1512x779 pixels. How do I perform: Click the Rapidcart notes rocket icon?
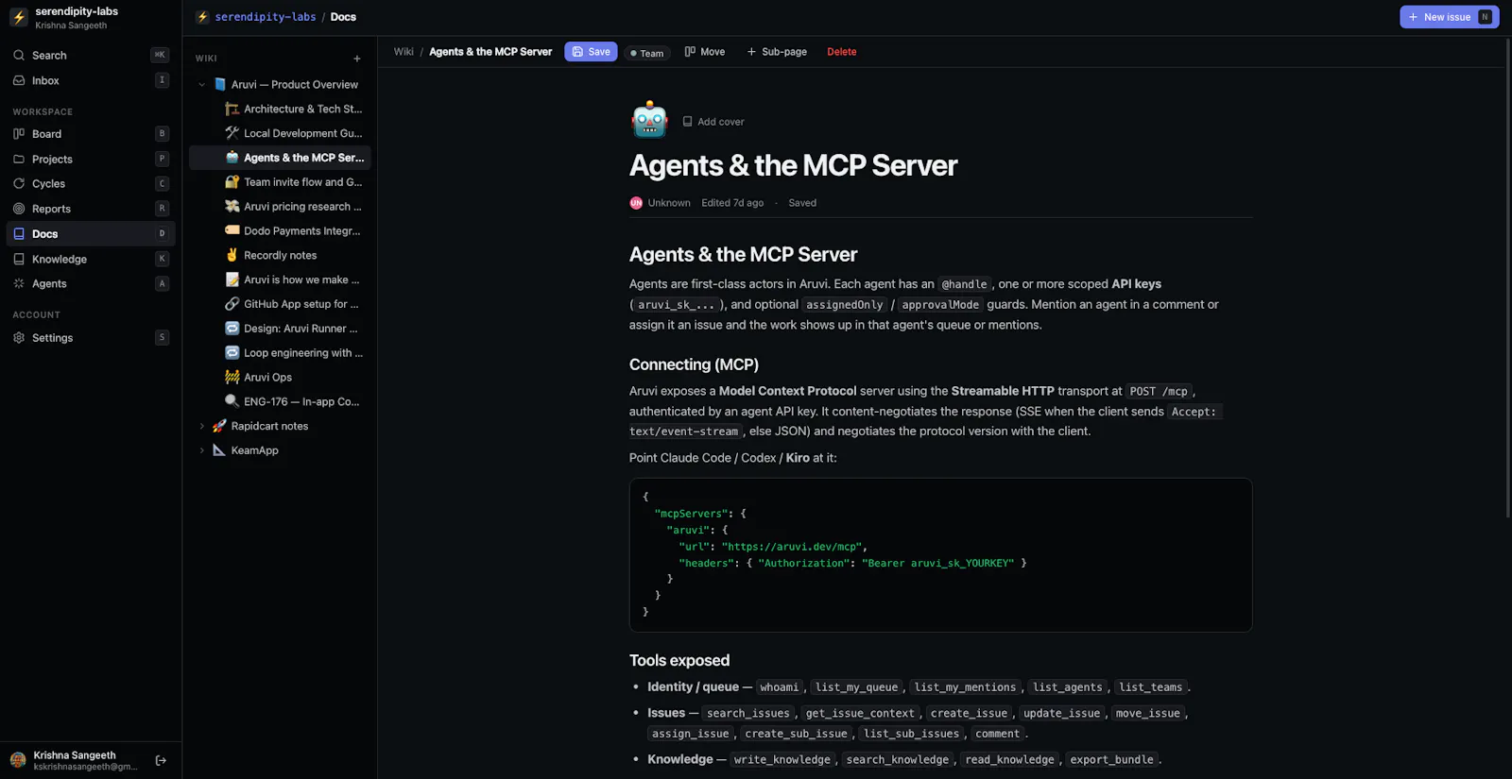219,426
